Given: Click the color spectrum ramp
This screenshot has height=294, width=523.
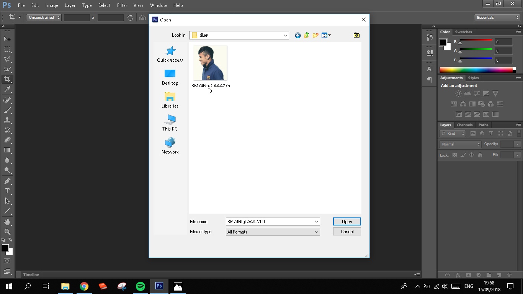Looking at the screenshot, I should [476, 70].
